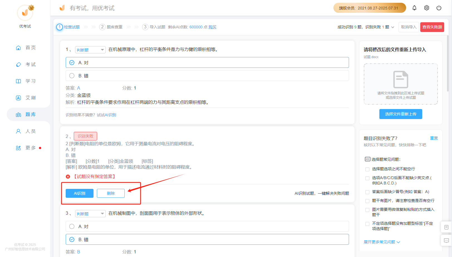Click the 购买 link

[x=212, y=27]
